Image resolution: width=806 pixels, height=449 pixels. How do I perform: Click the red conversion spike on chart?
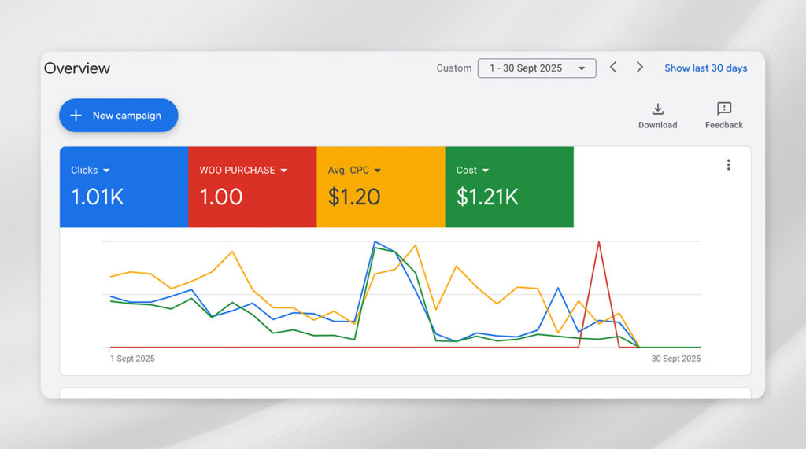pos(599,242)
